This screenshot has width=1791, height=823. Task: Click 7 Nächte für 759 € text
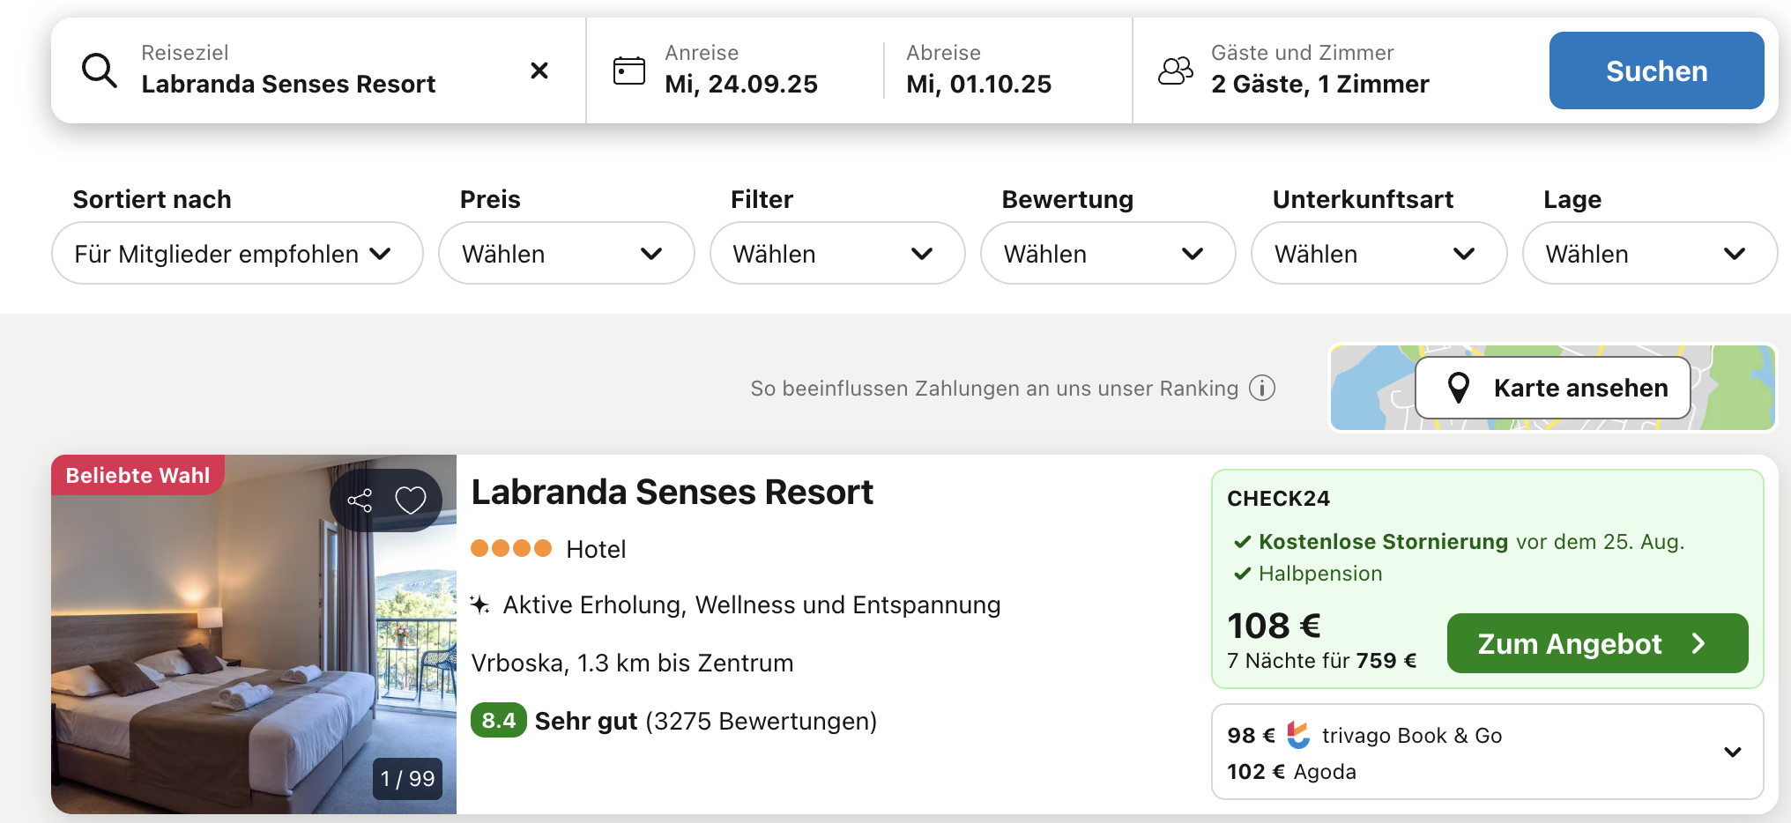tap(1321, 660)
